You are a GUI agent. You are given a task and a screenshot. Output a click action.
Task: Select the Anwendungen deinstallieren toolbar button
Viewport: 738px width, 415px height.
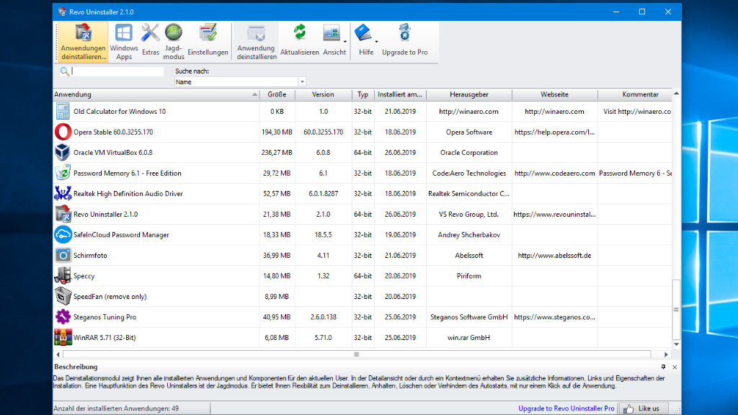point(83,42)
